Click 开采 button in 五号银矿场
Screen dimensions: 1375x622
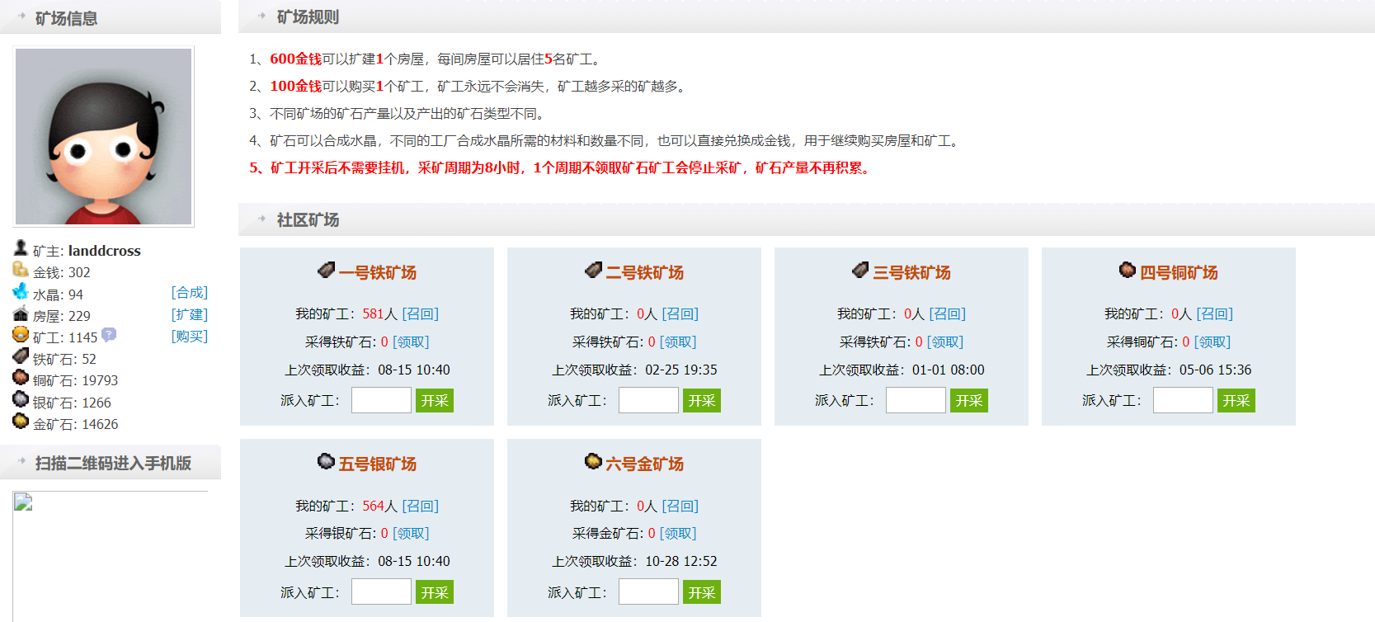[x=435, y=592]
